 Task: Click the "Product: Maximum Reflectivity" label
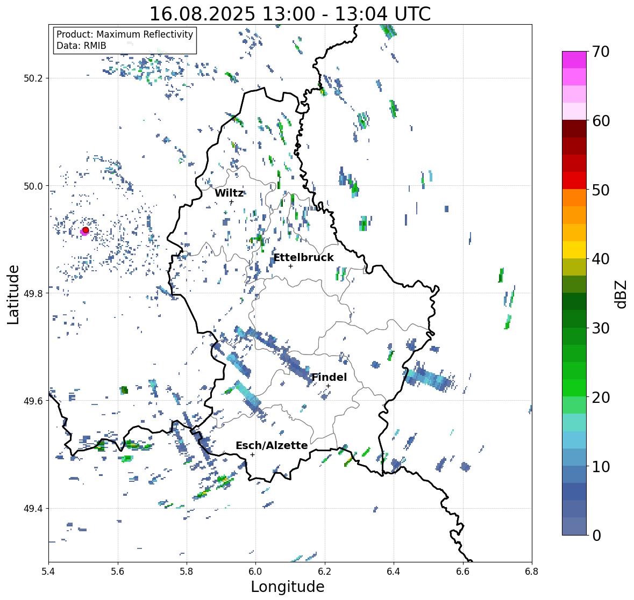(125, 34)
